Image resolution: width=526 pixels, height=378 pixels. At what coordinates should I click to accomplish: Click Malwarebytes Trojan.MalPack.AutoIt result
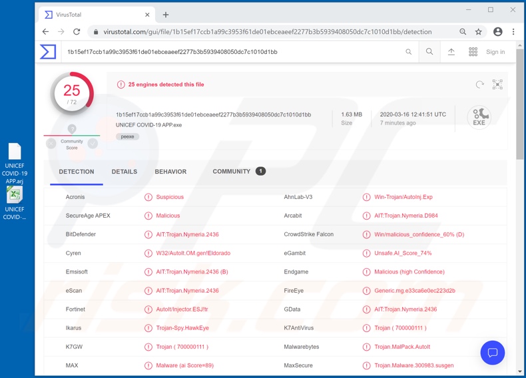pyautogui.click(x=402, y=347)
